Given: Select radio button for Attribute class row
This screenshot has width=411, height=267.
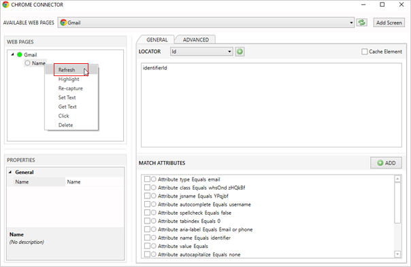Looking at the screenshot, I should click(154, 188).
